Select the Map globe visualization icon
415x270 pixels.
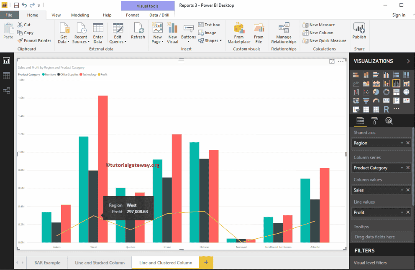[406, 92]
